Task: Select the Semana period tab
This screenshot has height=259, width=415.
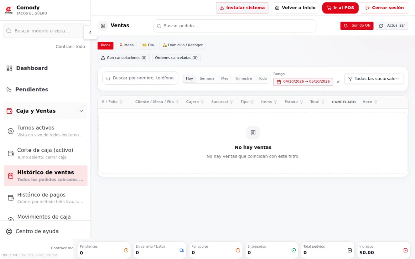Action: click(x=207, y=79)
